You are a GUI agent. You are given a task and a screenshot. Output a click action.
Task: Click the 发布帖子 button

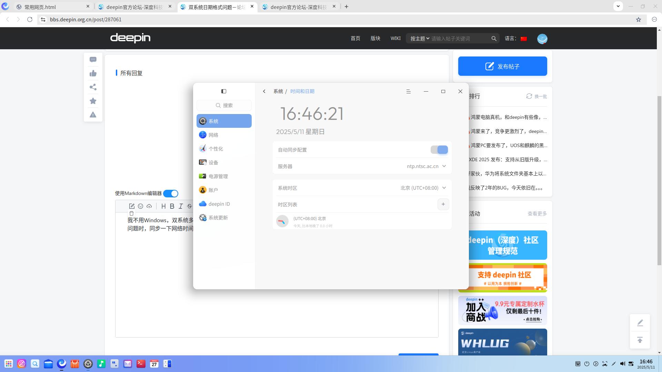click(x=503, y=66)
